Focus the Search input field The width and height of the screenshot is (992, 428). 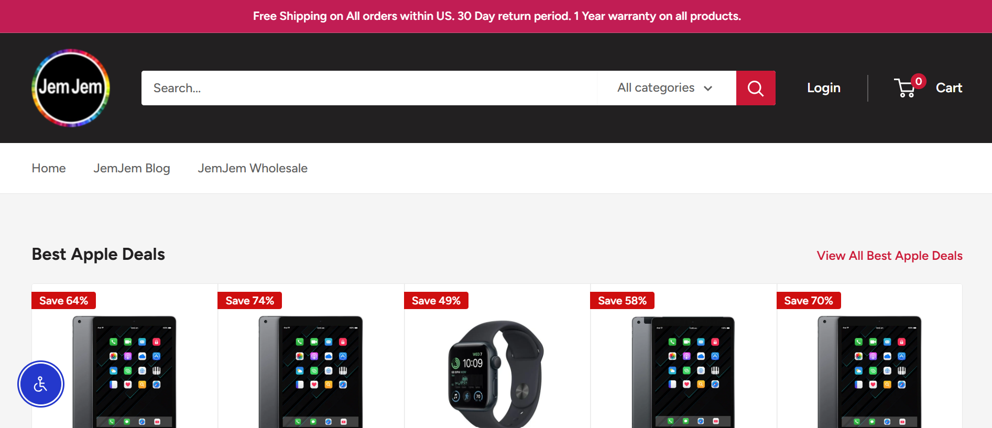click(369, 88)
